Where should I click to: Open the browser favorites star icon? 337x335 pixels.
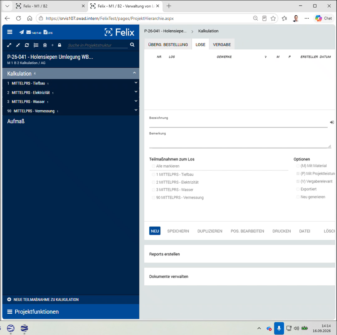273,18
